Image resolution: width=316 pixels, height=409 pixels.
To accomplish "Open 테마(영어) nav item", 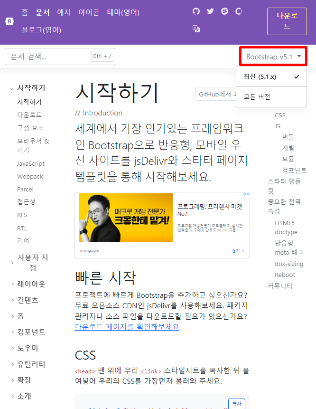I will pyautogui.click(x=123, y=12).
